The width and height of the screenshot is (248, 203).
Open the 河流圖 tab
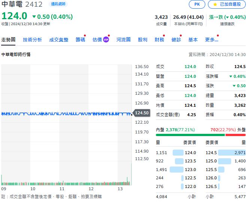tap(124, 40)
